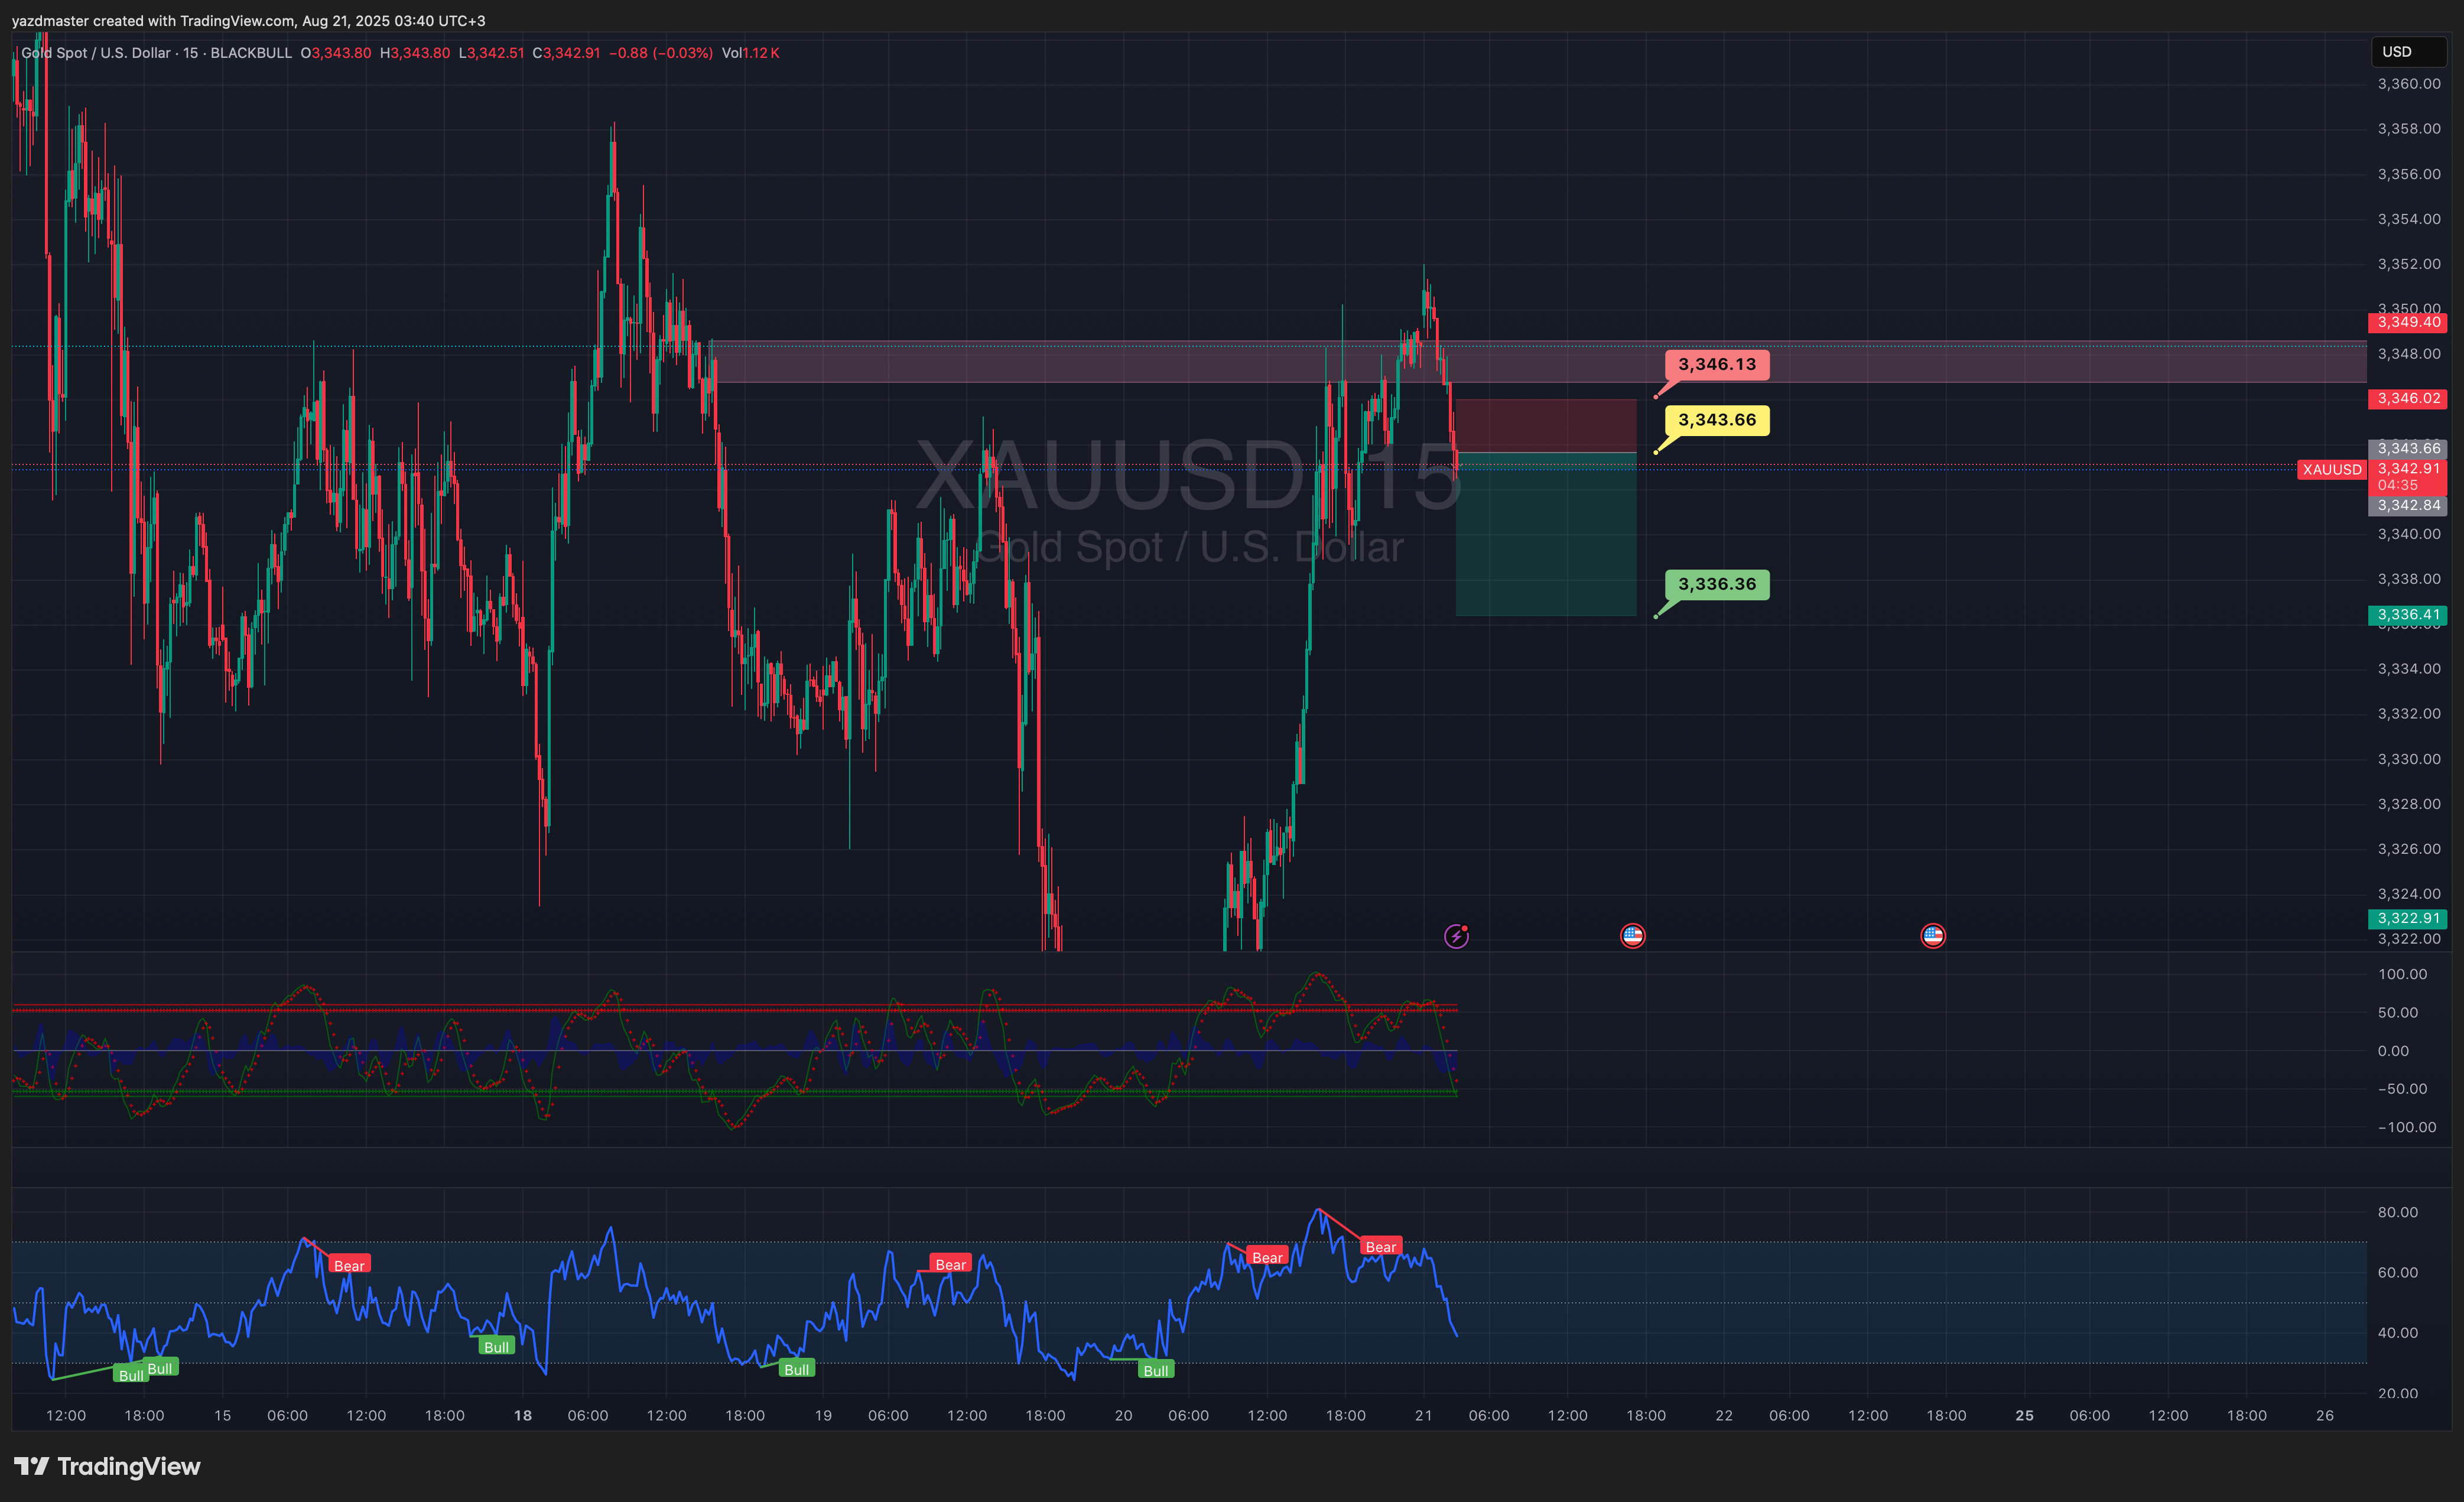Click the 3,330.00 price axis label
2464x1502 pixels.
(2408, 759)
